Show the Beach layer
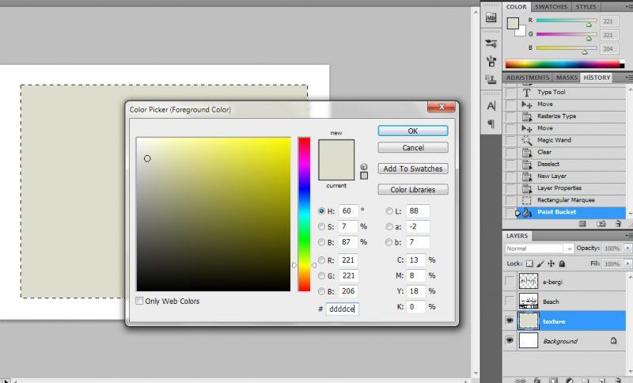 (510, 301)
